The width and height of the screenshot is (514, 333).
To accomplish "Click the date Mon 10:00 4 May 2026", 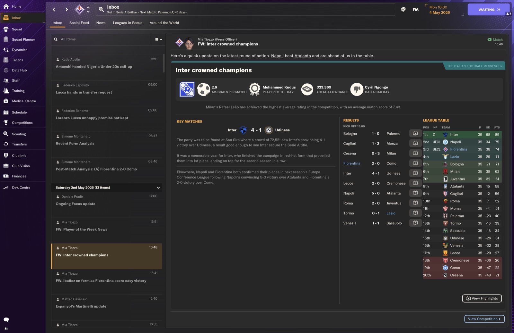I will 439,10.
